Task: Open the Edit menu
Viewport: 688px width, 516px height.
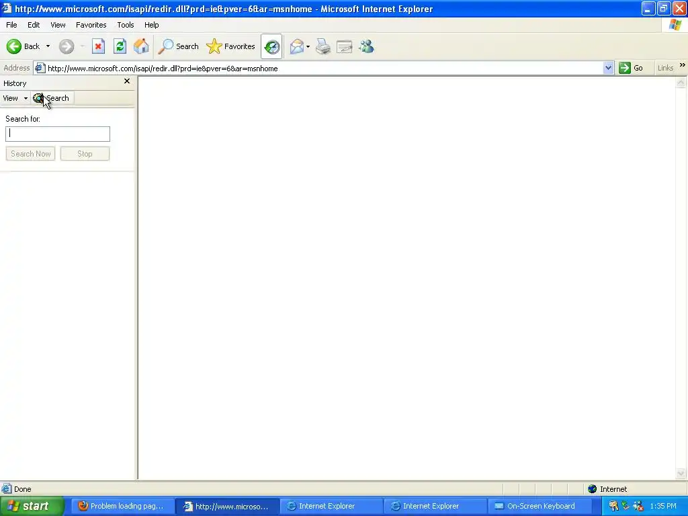Action: pos(34,25)
